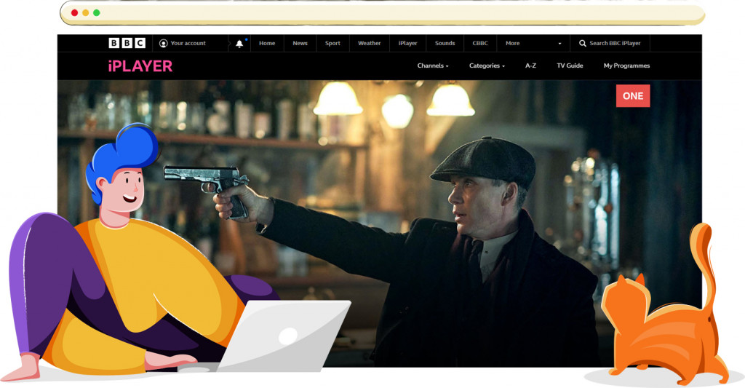The height and width of the screenshot is (388, 745).
Task: Open the CBBC link
Action: [x=480, y=43]
